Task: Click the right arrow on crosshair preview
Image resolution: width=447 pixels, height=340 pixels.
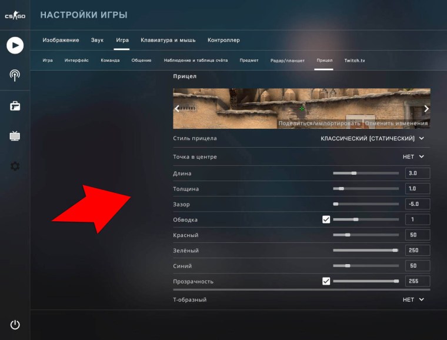Action: click(x=426, y=109)
